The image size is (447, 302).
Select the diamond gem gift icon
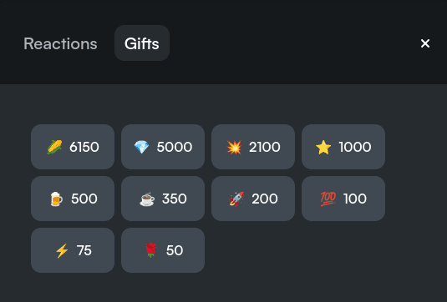[141, 147]
